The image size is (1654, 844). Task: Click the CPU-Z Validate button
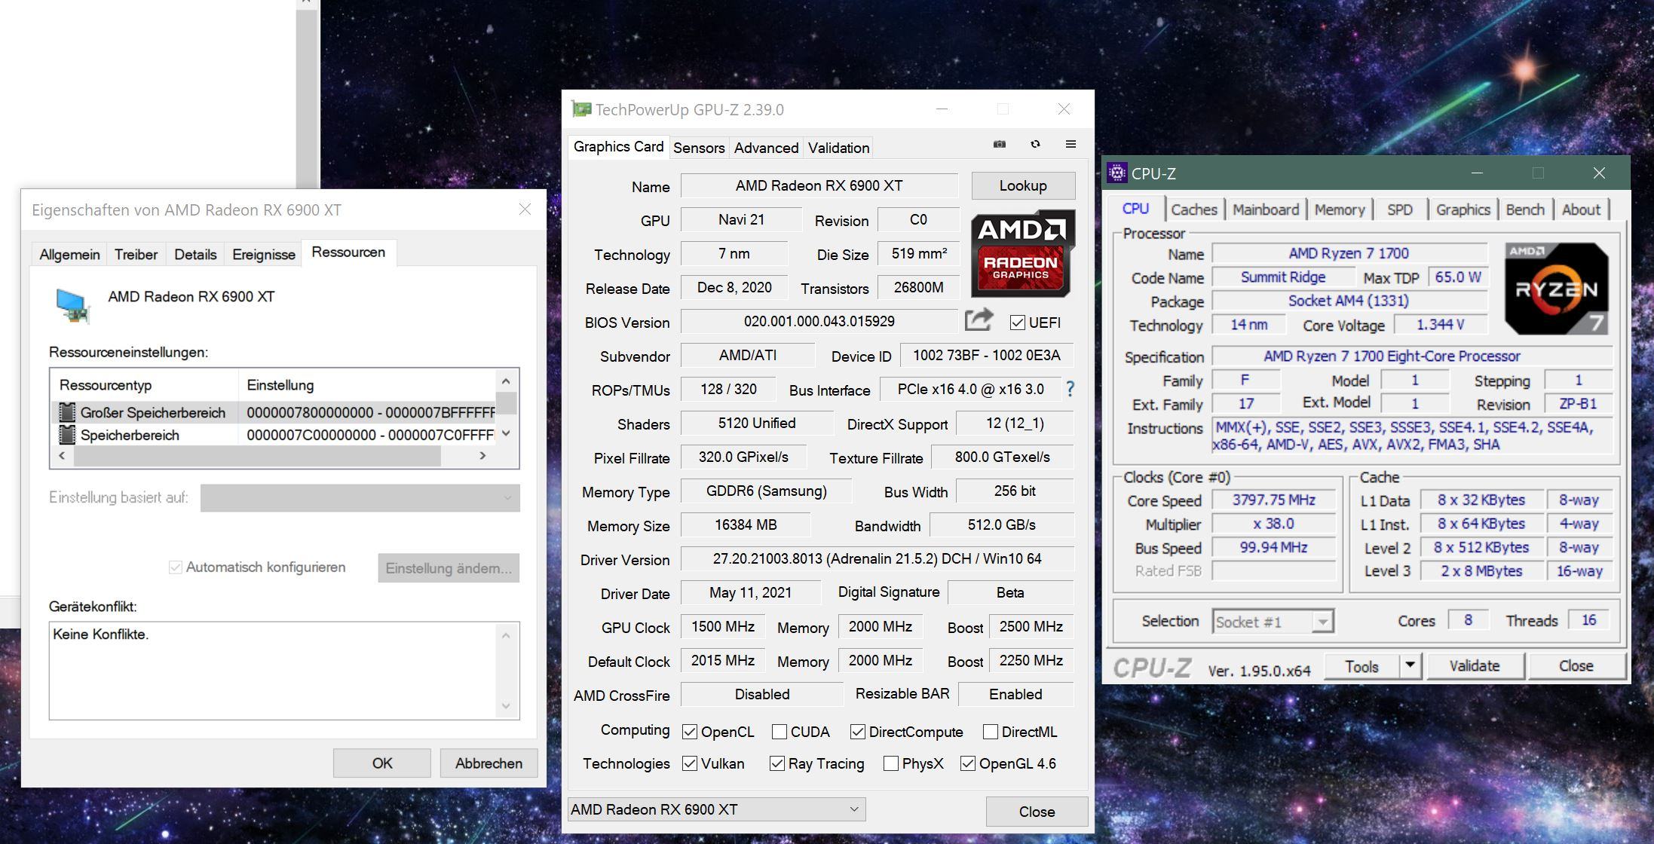pyautogui.click(x=1474, y=665)
